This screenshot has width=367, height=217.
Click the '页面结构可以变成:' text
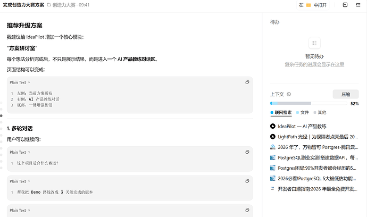click(26, 70)
